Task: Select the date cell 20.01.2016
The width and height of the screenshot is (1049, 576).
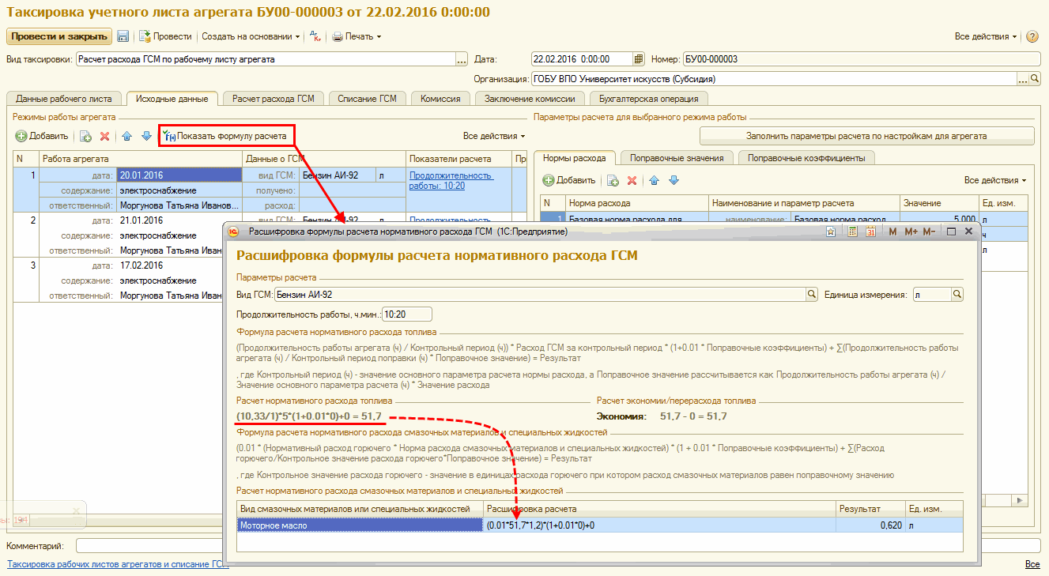Action: point(179,175)
